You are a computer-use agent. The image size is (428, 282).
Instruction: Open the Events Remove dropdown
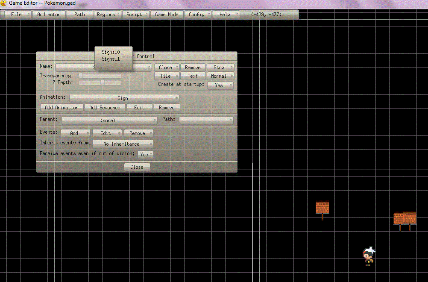point(139,133)
